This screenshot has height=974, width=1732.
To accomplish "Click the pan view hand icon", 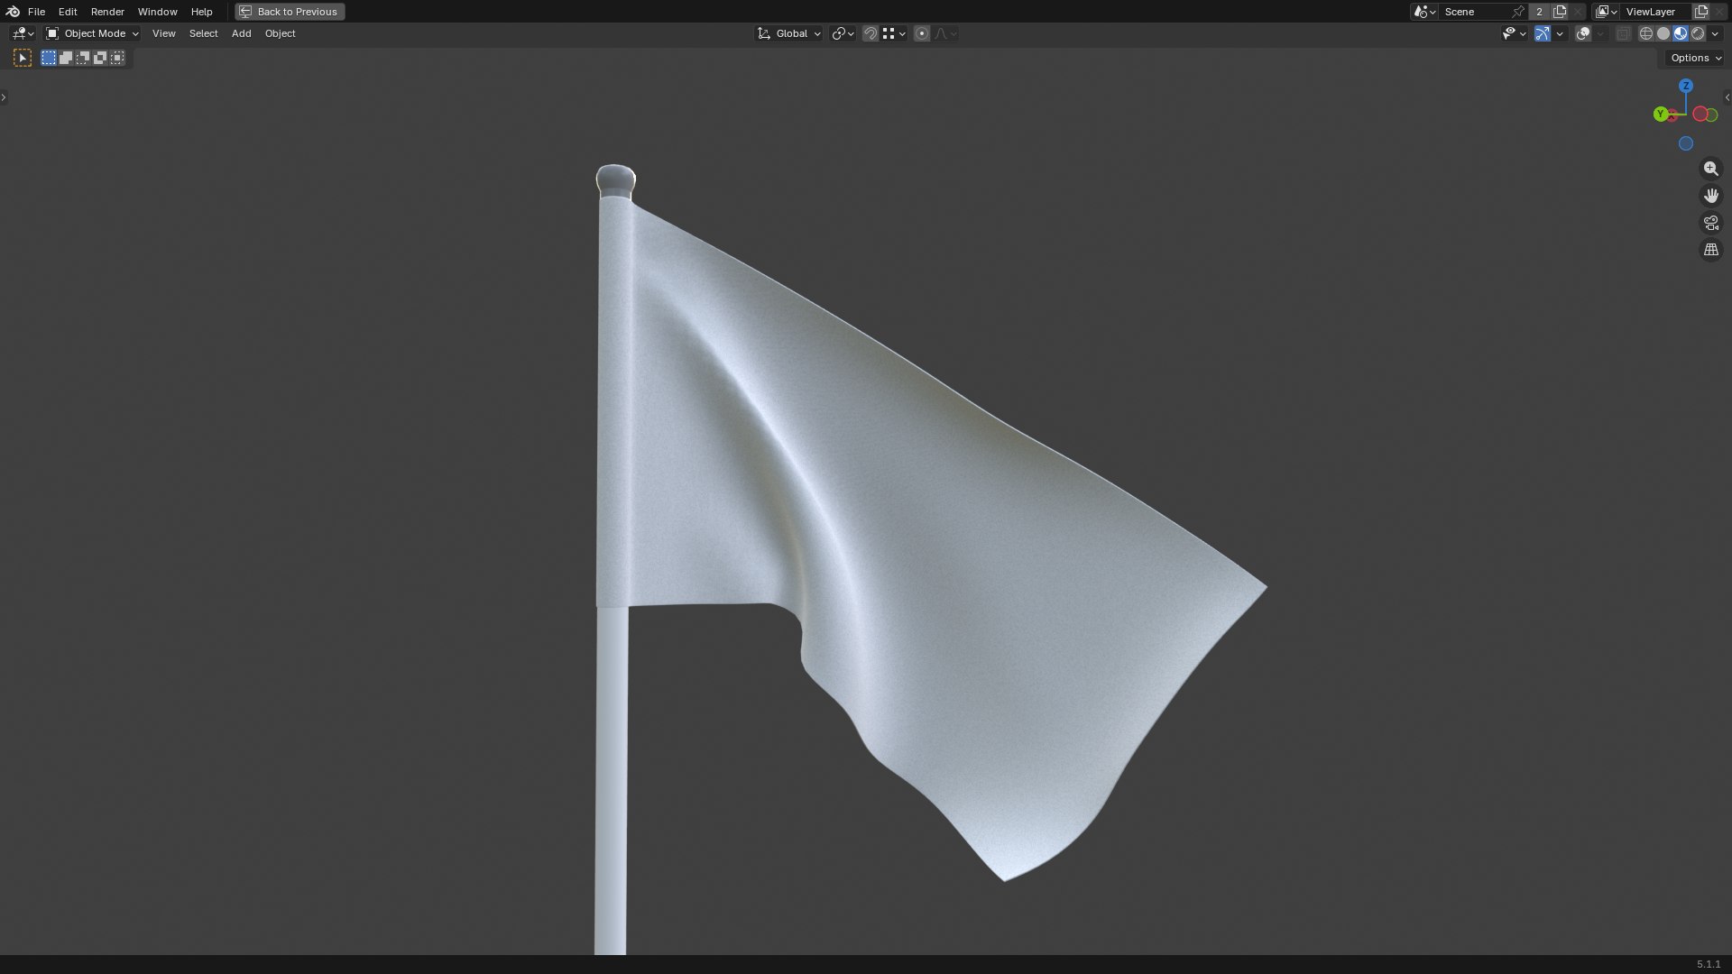I will point(1711,196).
